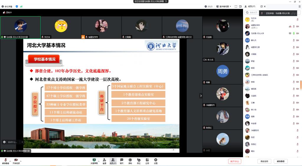Click the network signal strength icon

pos(21,6)
